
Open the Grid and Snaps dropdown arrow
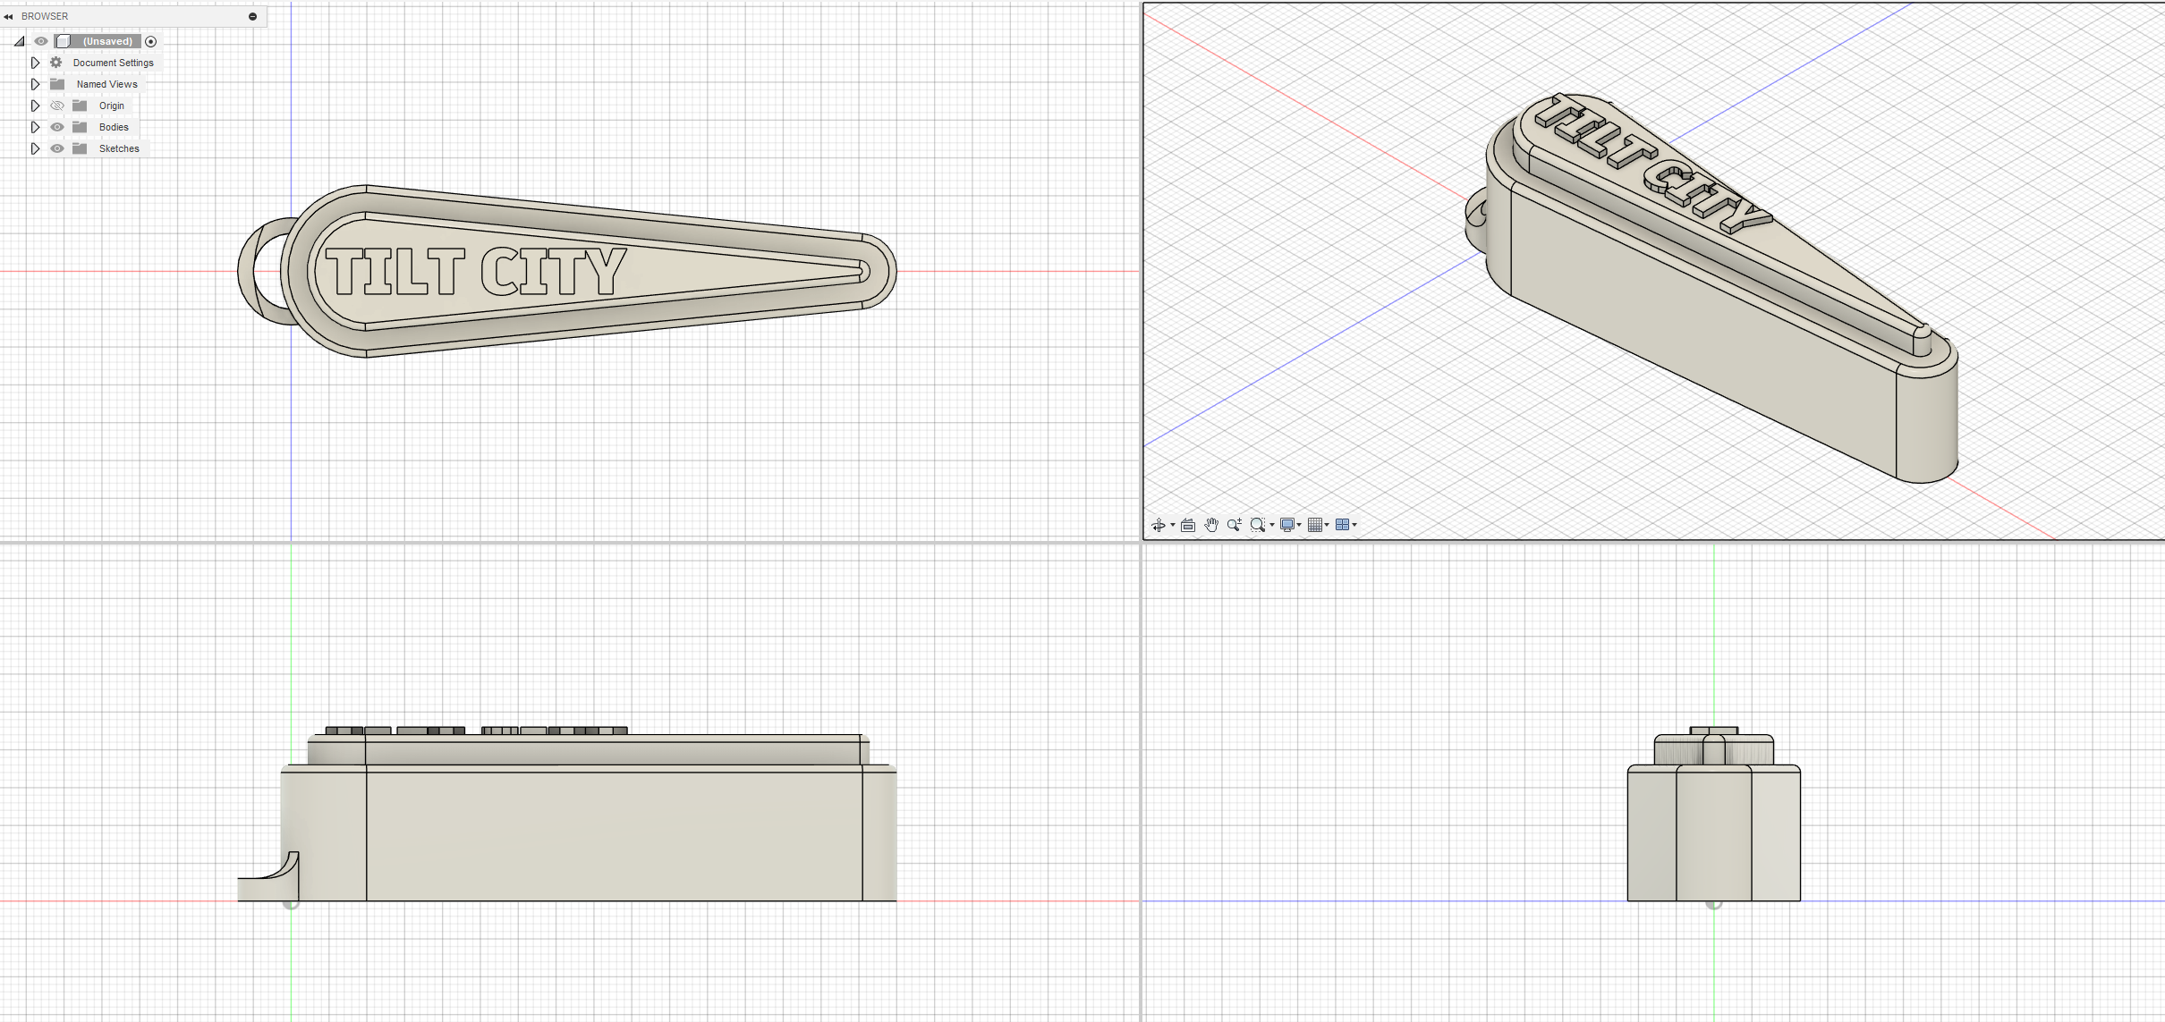1327,525
